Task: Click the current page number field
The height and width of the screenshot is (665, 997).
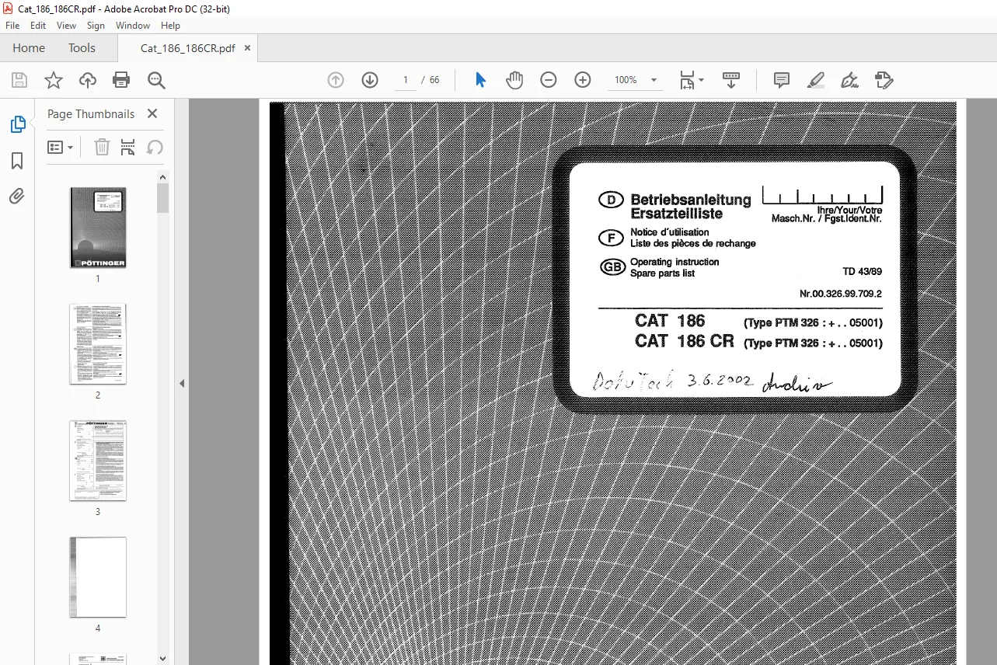Action: pyautogui.click(x=406, y=80)
